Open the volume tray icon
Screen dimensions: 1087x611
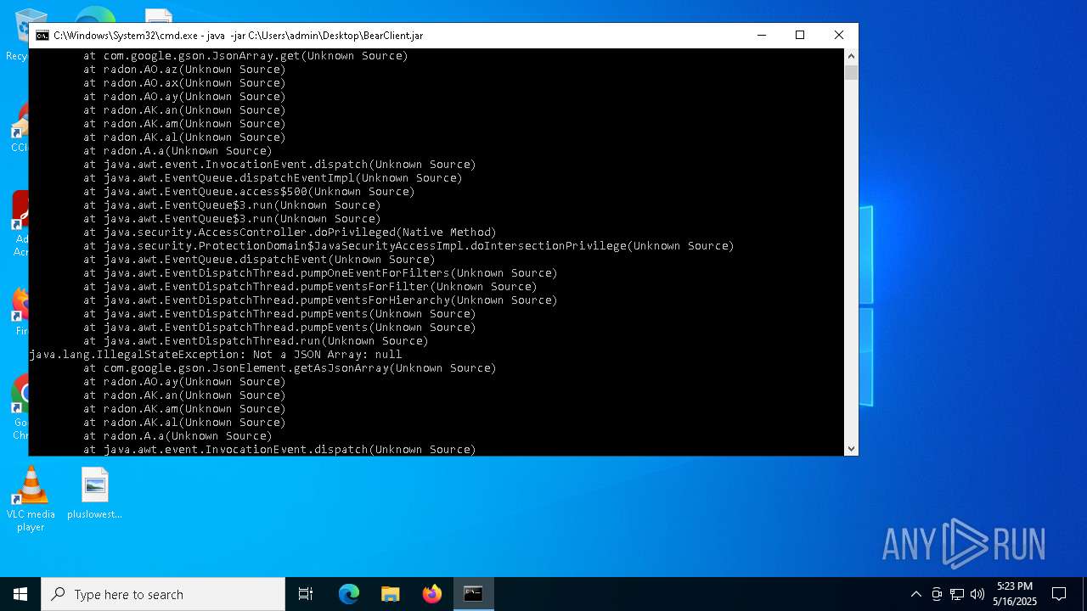tap(977, 594)
